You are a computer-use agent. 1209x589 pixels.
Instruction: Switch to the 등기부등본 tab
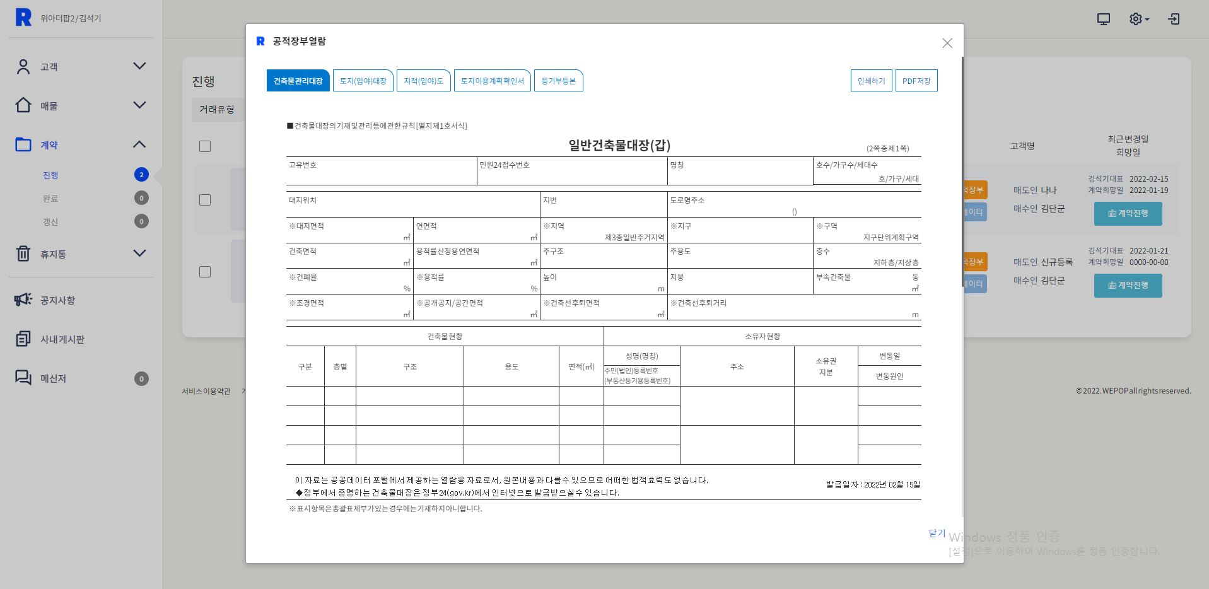tap(558, 81)
